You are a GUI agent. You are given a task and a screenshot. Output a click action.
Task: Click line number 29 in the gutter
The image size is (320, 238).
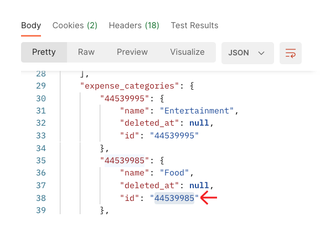tap(41, 86)
